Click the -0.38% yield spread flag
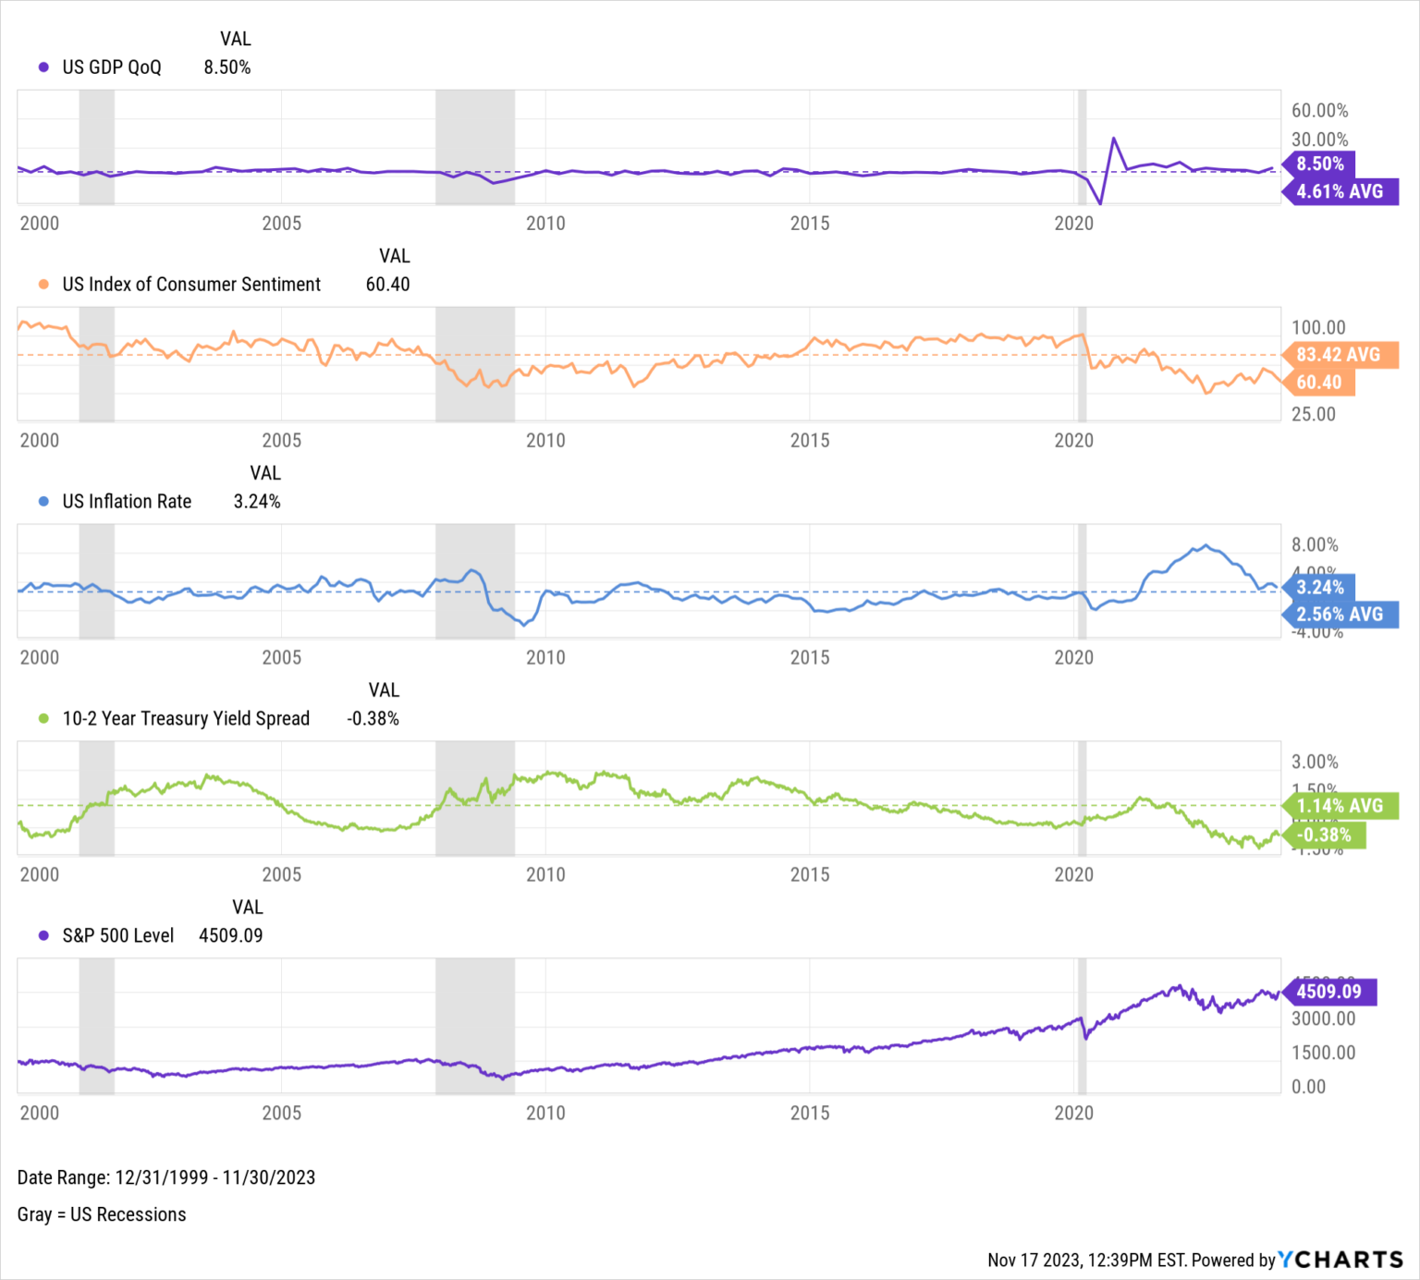The image size is (1420, 1280). coord(1324,835)
